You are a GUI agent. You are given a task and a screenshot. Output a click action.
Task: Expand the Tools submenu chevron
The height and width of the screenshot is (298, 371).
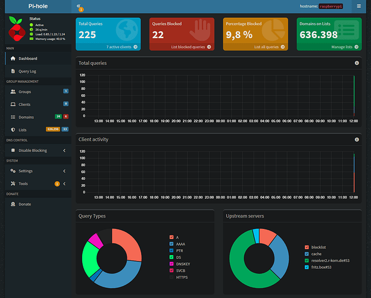pyautogui.click(x=64, y=184)
